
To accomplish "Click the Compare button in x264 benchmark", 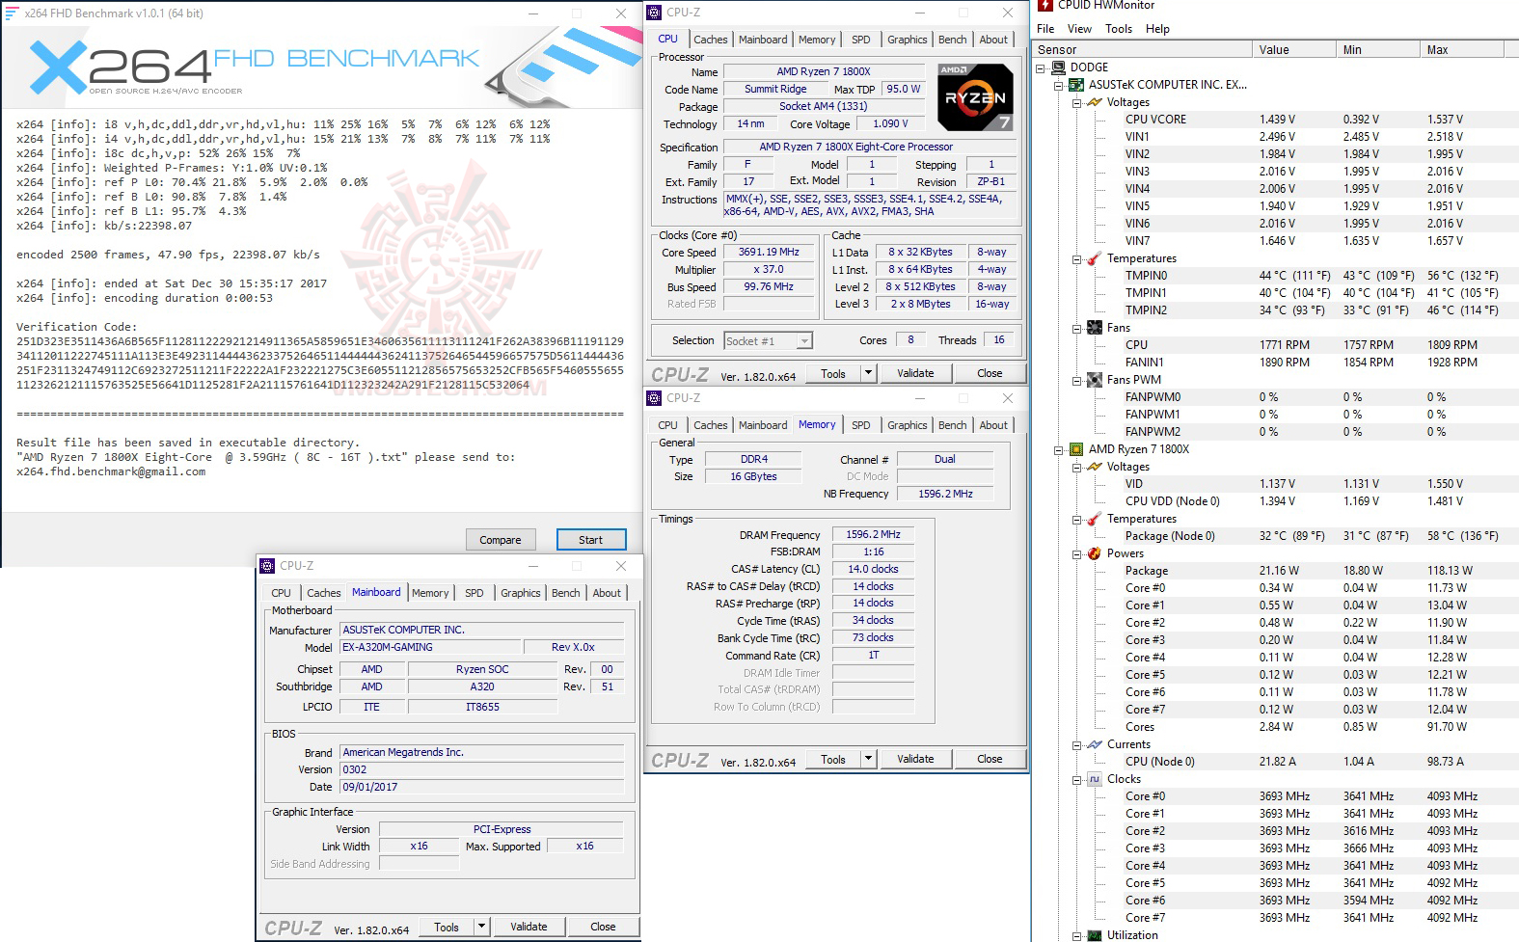I will [x=501, y=540].
